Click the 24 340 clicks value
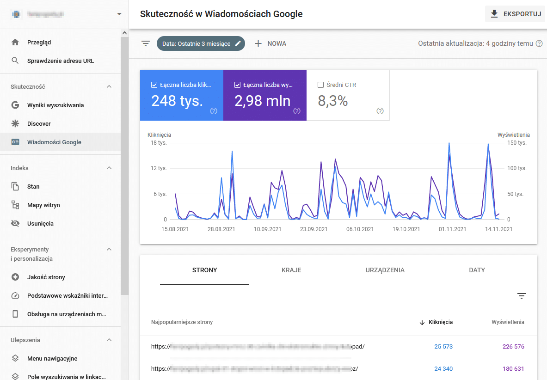Image resolution: width=547 pixels, height=380 pixels. click(x=443, y=368)
